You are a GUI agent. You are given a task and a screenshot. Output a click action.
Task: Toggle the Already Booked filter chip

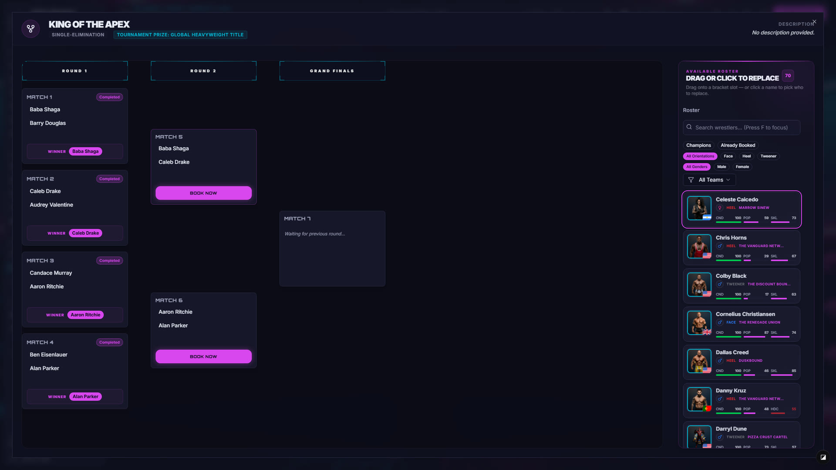pos(738,145)
